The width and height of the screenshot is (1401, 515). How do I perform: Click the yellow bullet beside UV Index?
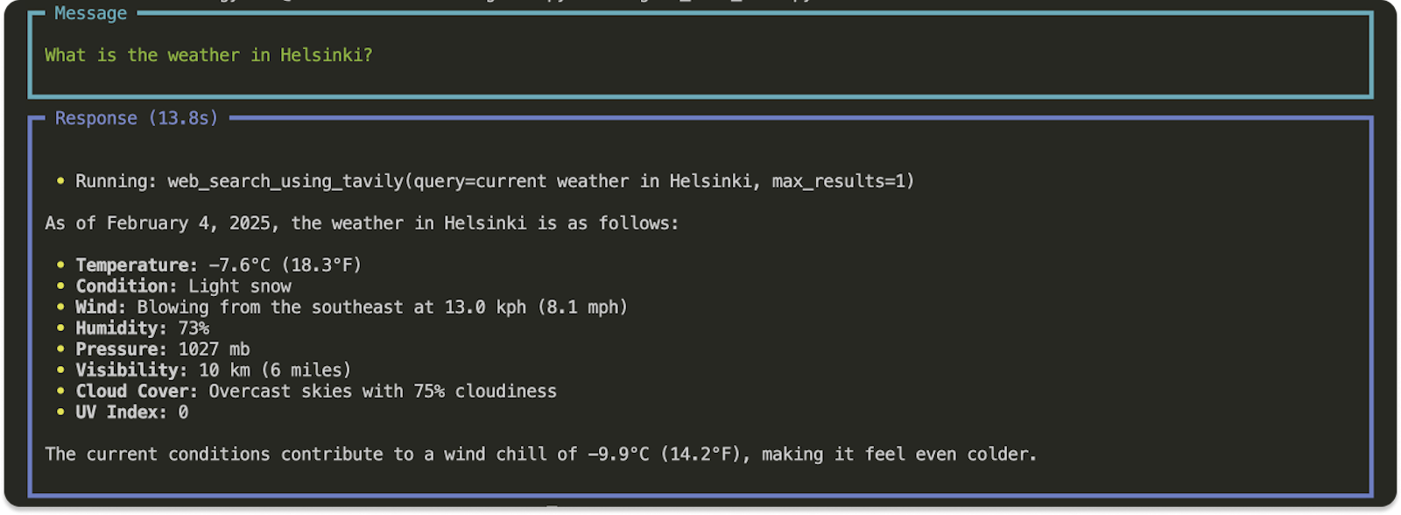[60, 413]
